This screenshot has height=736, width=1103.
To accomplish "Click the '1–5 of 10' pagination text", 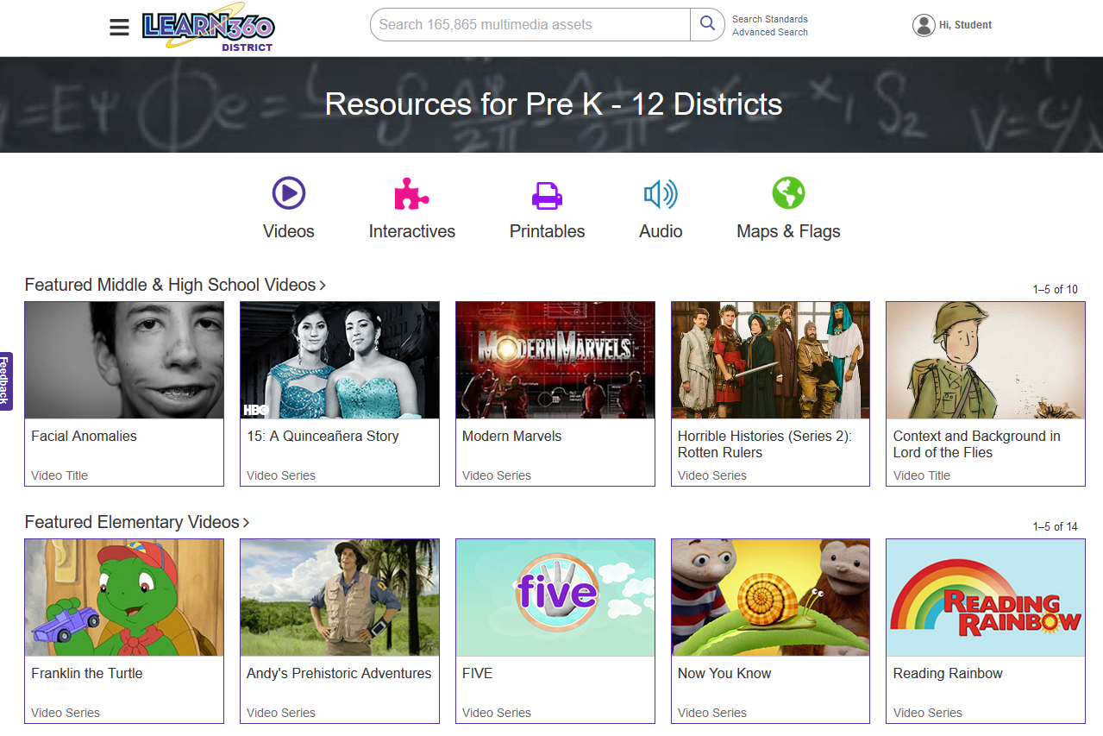I will click(1056, 289).
